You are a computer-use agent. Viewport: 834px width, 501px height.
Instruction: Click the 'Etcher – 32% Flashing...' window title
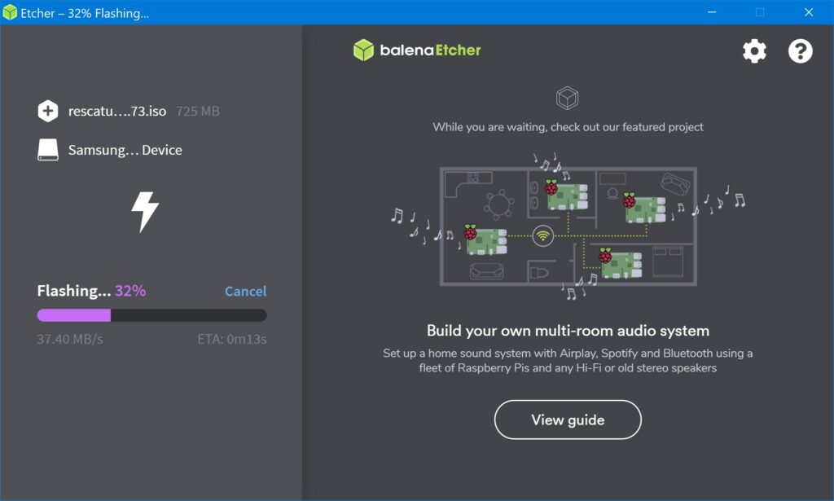pyautogui.click(x=85, y=13)
